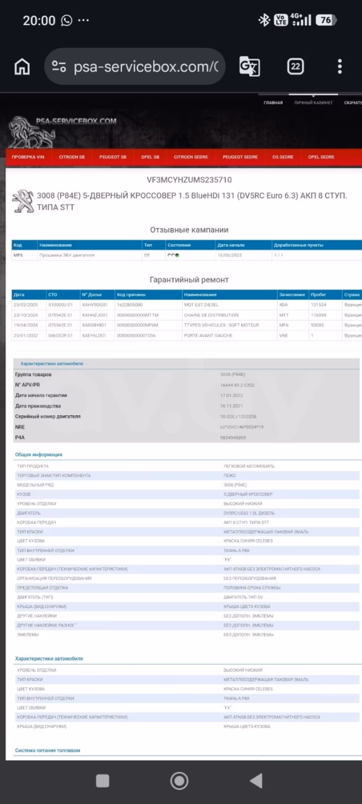Click the МОДЕЛЬНЫЙ РЯД row
This screenshot has width=362, height=804.
pos(187,485)
